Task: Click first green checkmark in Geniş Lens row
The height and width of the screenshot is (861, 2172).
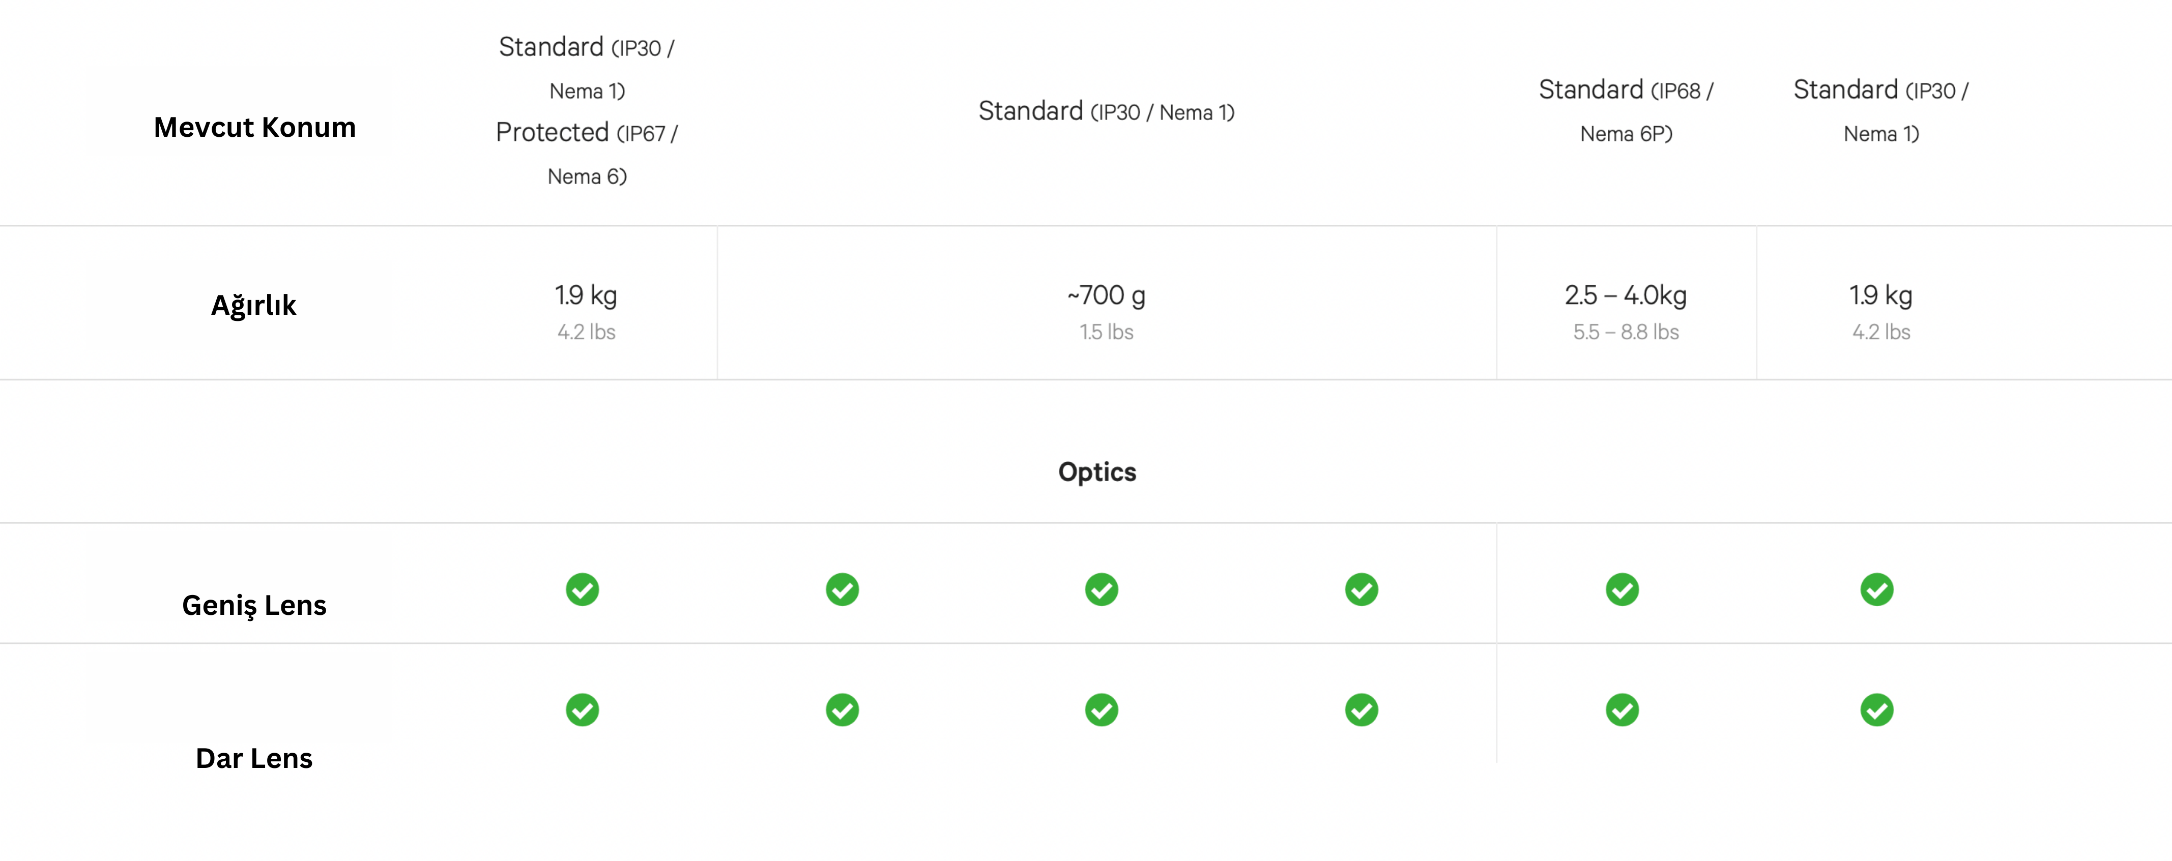Action: click(x=582, y=590)
